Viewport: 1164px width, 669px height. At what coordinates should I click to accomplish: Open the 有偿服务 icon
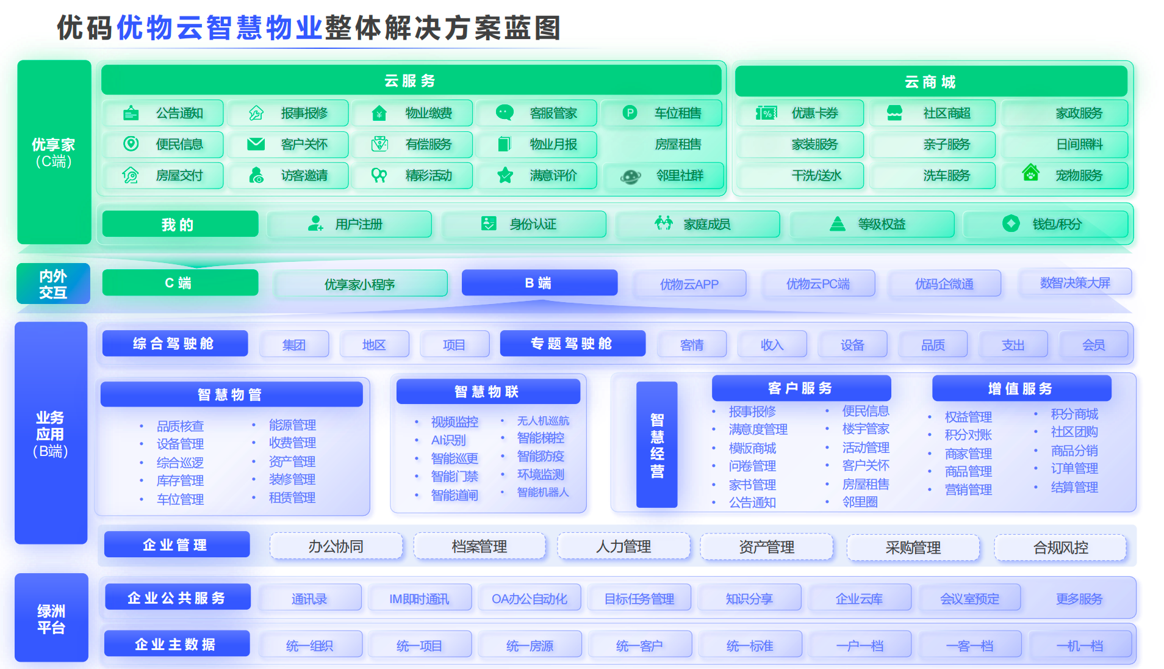[x=379, y=144]
